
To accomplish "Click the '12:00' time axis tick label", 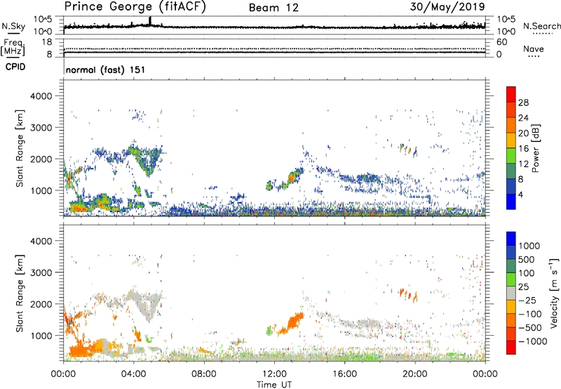I will tap(274, 374).
